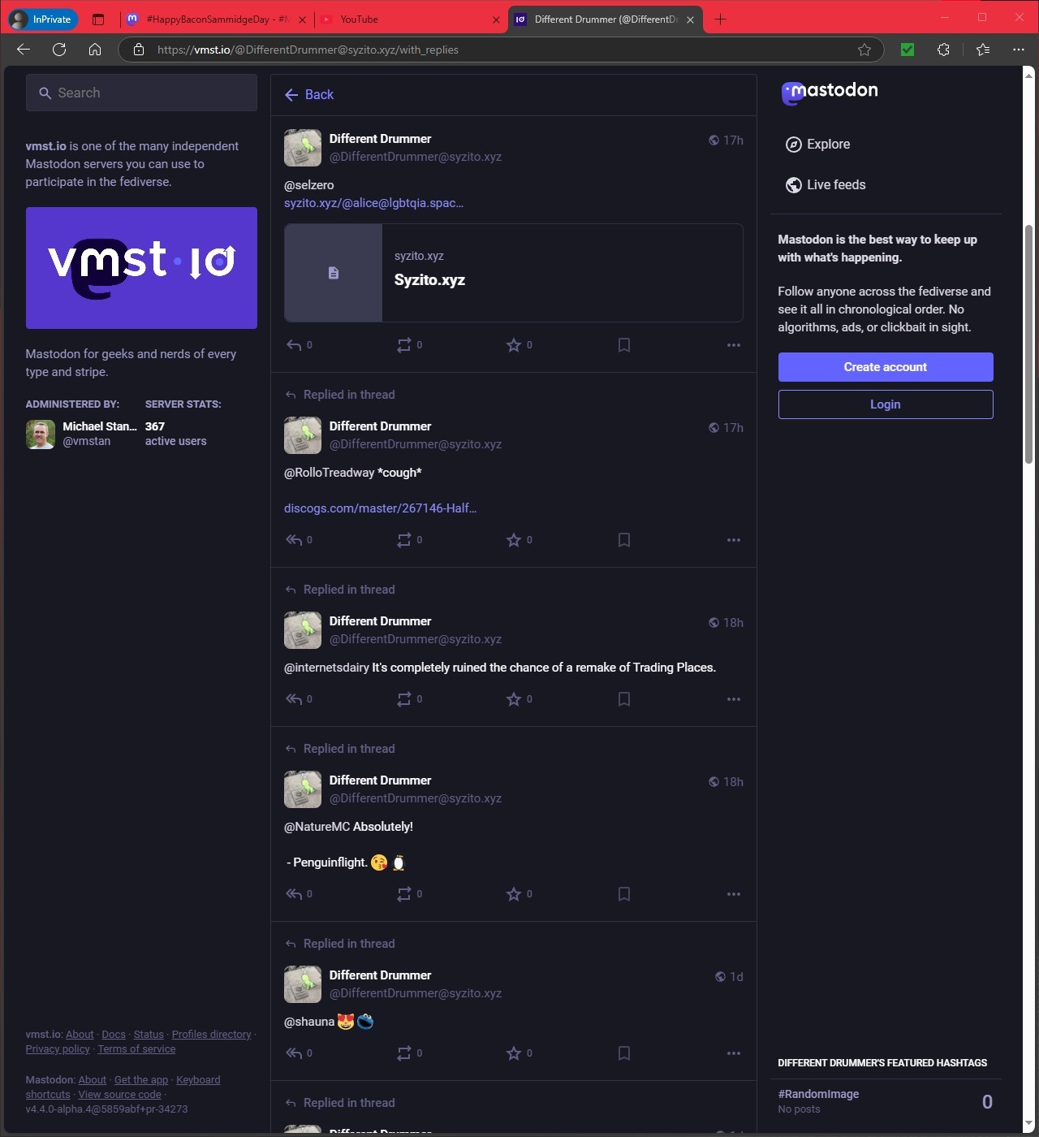Click inside the Search field

141,93
